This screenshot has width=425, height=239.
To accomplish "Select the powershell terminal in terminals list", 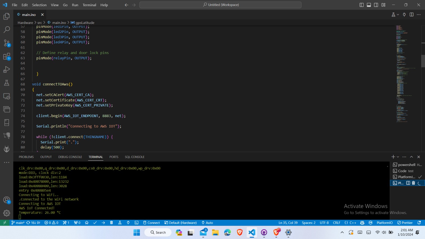I will 407,165.
